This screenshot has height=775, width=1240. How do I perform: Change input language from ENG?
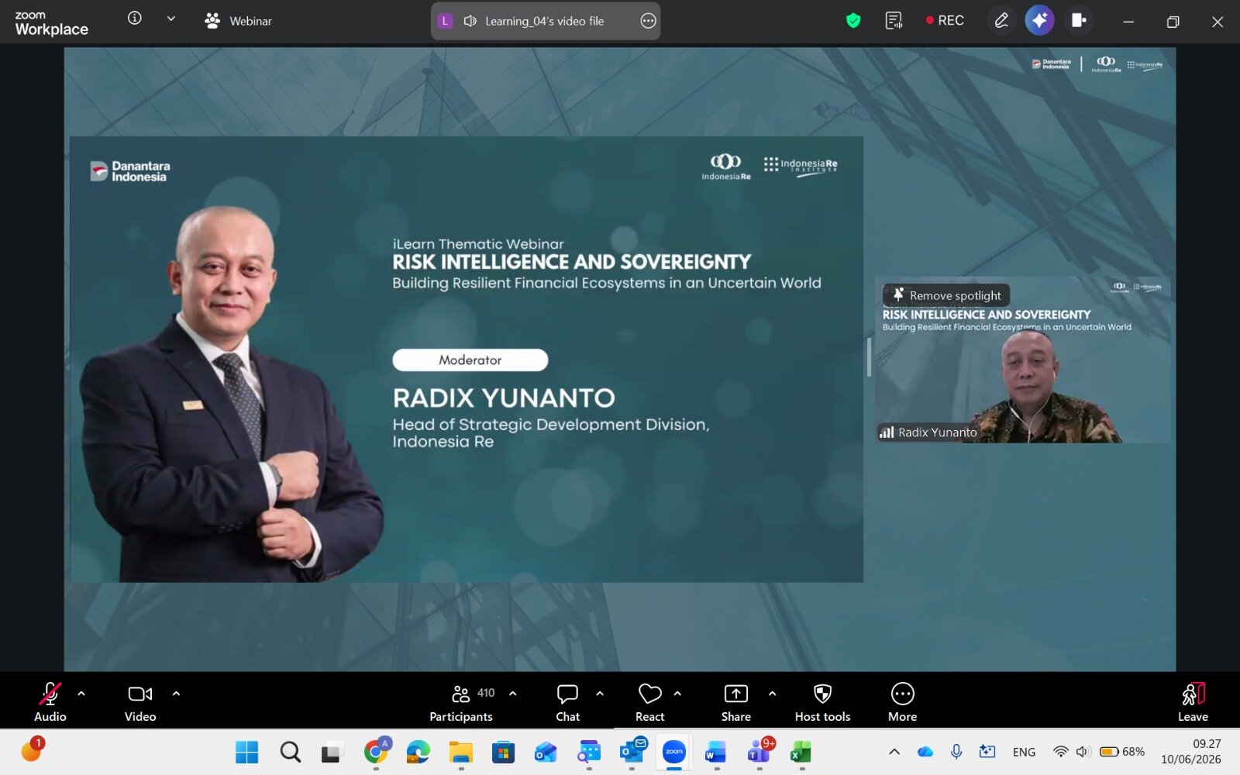(x=1024, y=752)
